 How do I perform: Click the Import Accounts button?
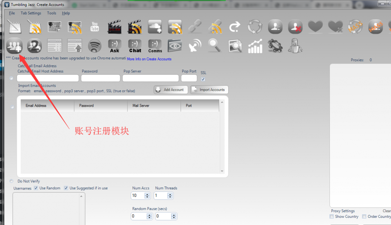tap(209, 90)
